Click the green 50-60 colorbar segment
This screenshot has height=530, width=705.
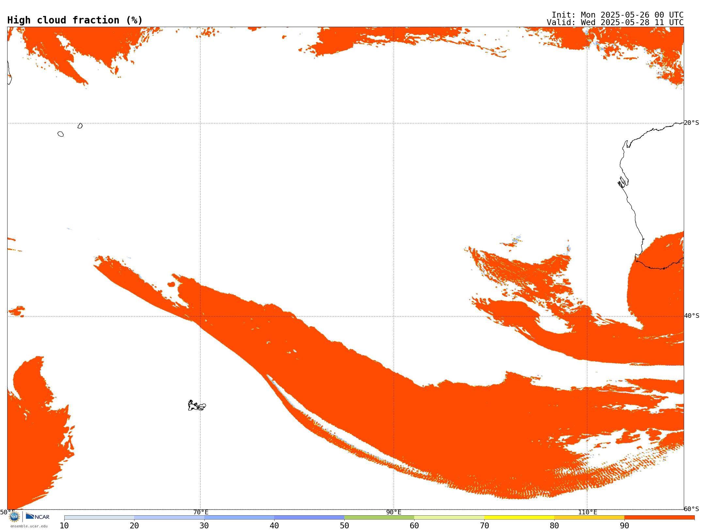pos(379,518)
